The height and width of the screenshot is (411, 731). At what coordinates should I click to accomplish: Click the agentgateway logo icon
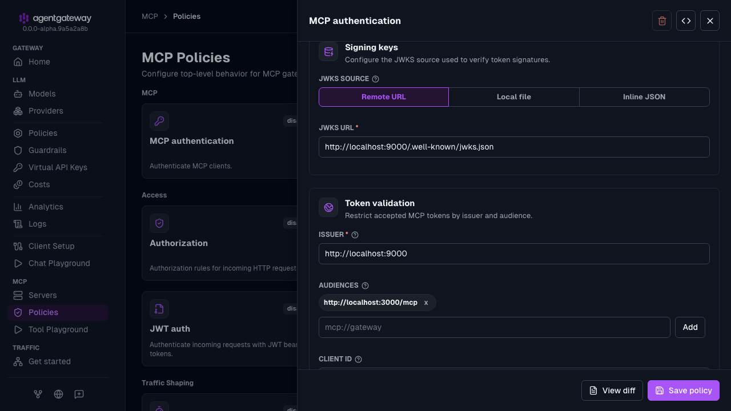(x=23, y=18)
